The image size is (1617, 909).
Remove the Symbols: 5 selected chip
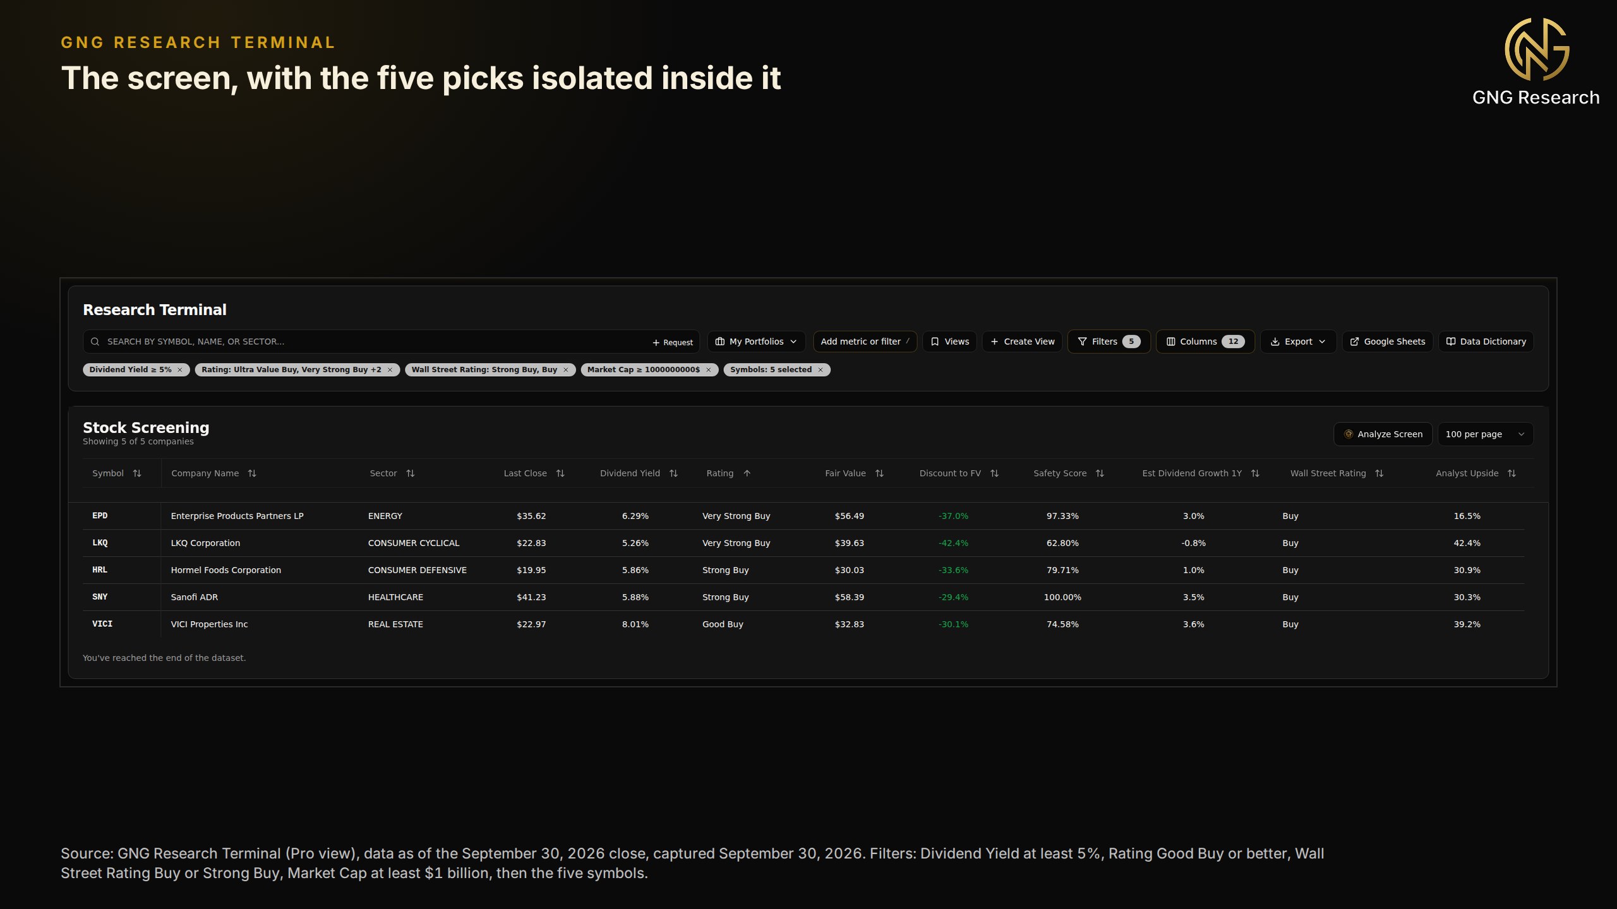[821, 370]
